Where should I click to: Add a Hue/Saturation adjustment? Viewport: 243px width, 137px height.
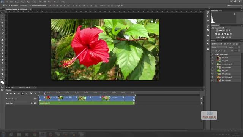pos(216,34)
